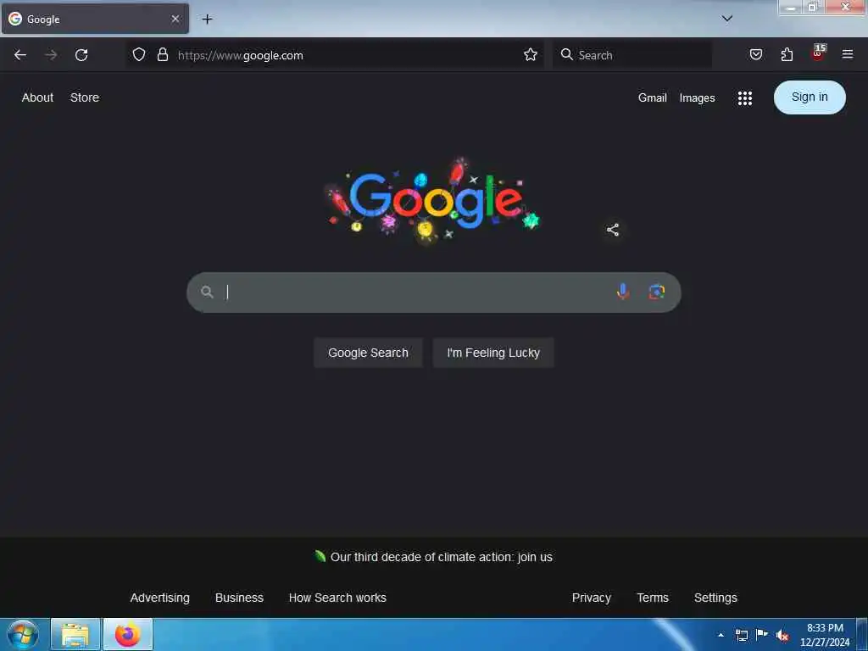Click the Firefox taskbar icon
The height and width of the screenshot is (651, 868).
tap(128, 634)
